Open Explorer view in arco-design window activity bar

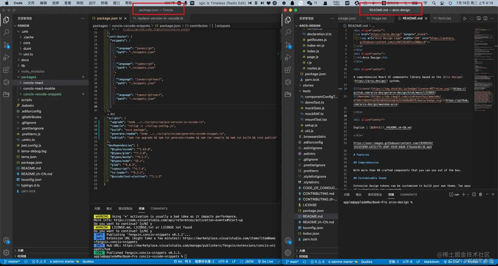[x=288, y=20]
